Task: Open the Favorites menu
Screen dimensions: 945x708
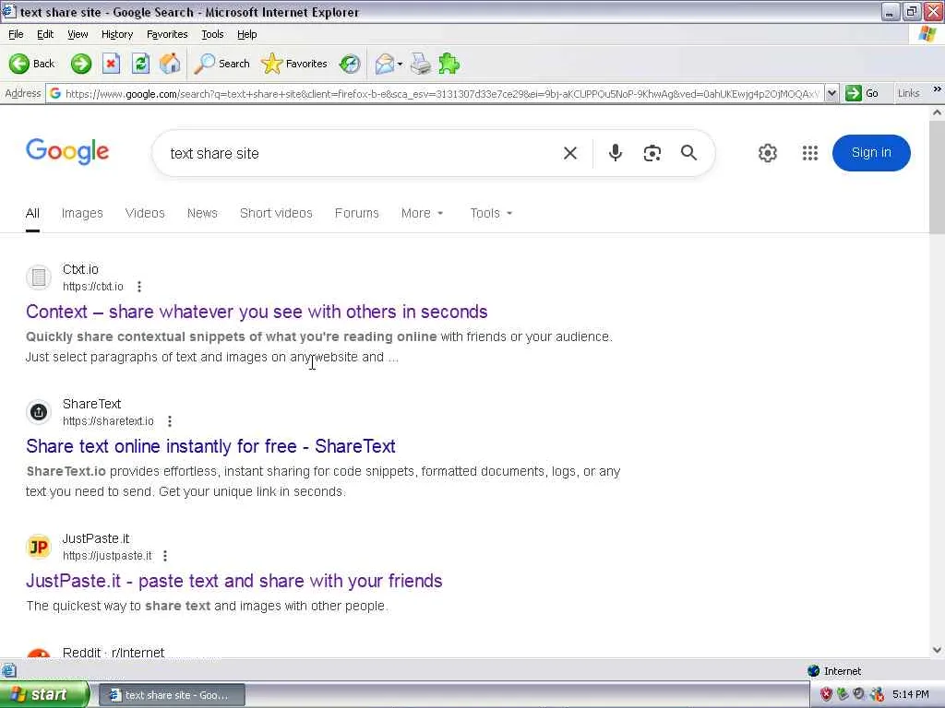Action: click(167, 34)
